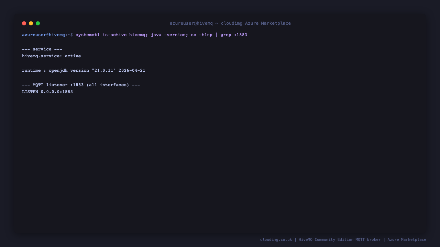Viewport: 440px width, 247px height.
Task: Click the 'hivemq.service: active' output line
Action: (x=52, y=56)
